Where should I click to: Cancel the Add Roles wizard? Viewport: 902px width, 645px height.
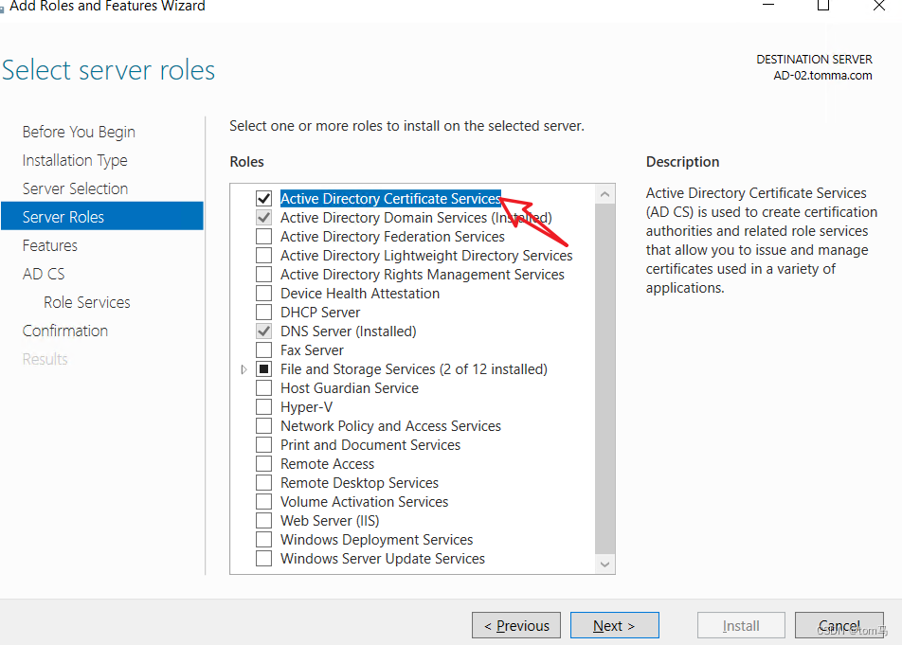pyautogui.click(x=839, y=625)
